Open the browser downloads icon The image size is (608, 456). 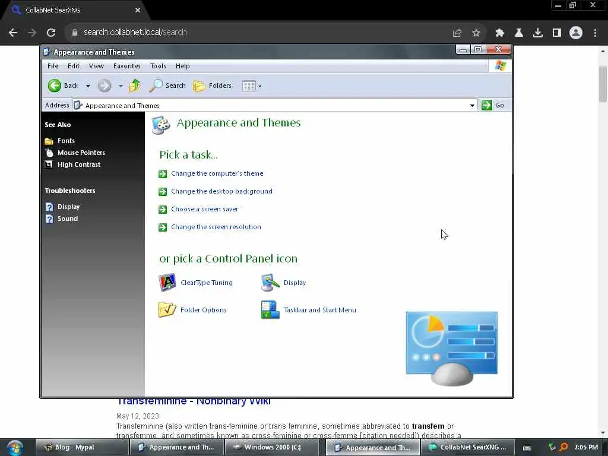point(538,33)
